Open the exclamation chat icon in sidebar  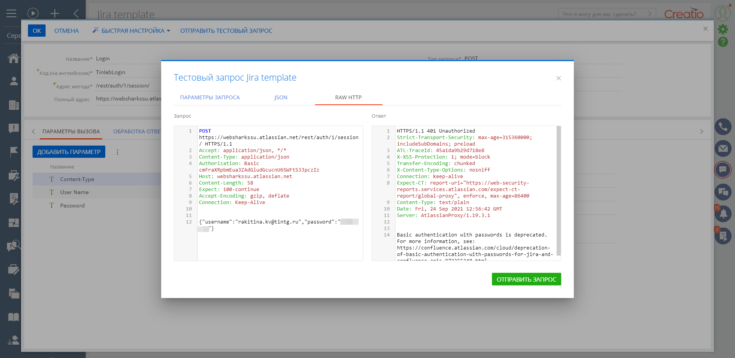click(x=14, y=128)
